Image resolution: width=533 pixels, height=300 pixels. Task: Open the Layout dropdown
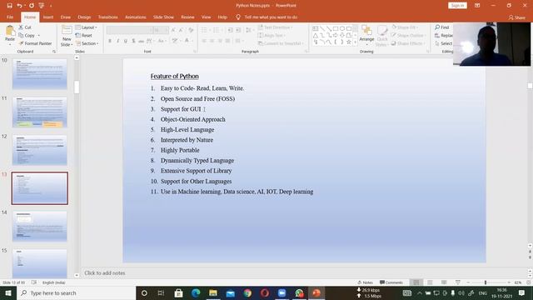coord(87,27)
